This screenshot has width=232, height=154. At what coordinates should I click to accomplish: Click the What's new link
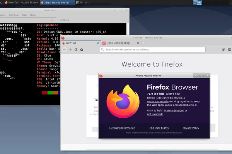point(173,94)
